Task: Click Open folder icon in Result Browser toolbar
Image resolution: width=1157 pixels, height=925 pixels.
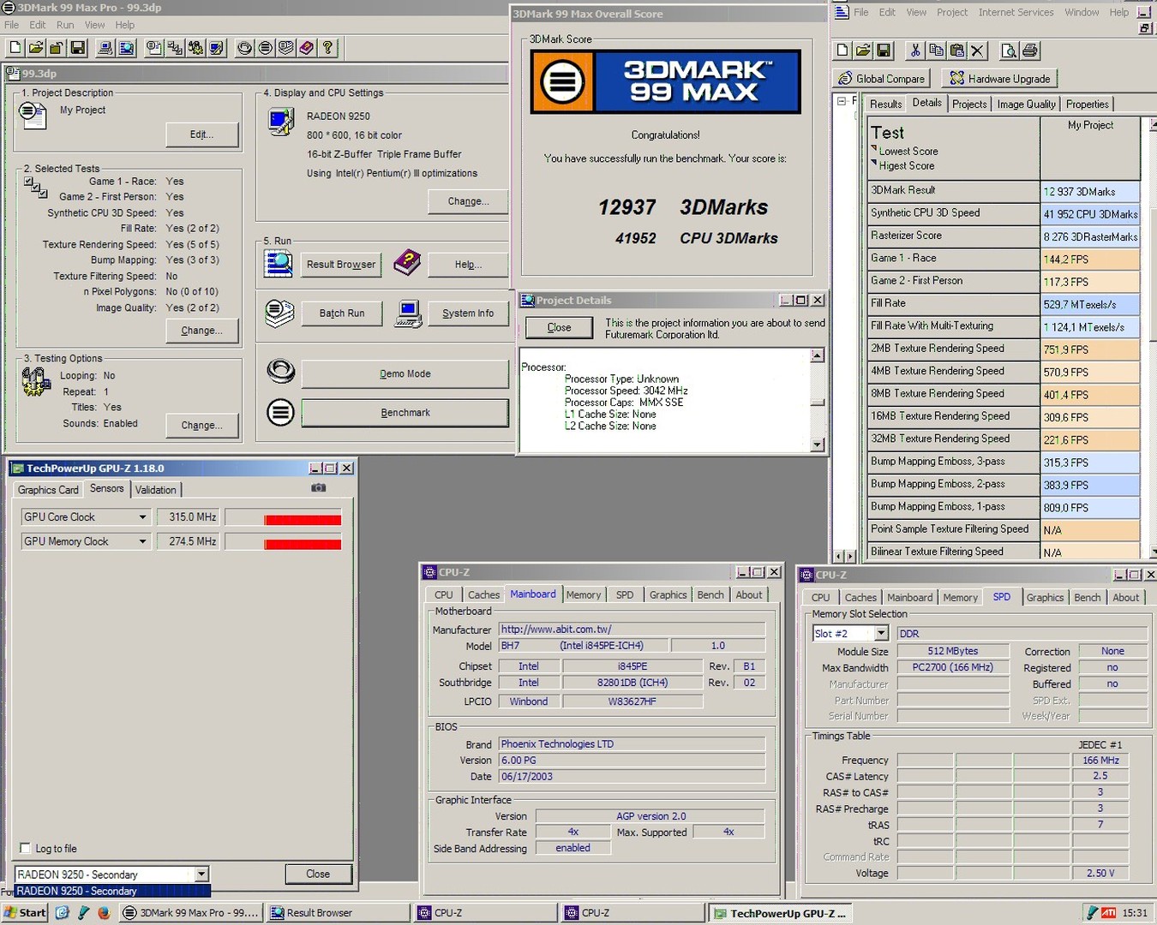Action: [863, 51]
